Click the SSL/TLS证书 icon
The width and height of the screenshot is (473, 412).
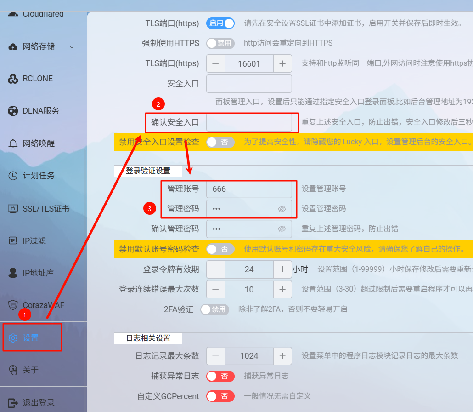coord(13,208)
